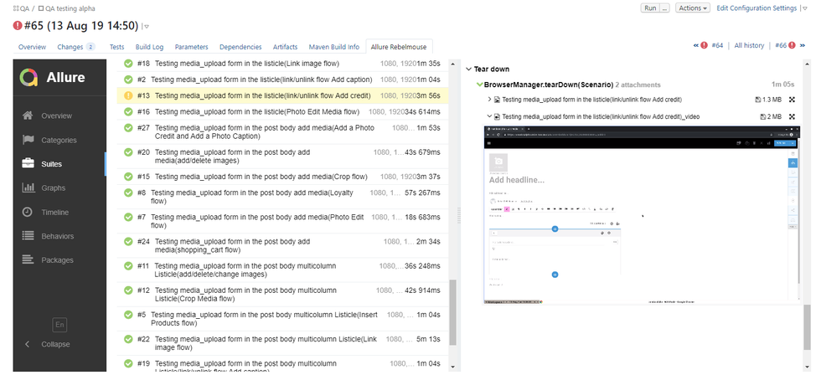The width and height of the screenshot is (821, 380).
Task: Click the Packages list icon
Action: pos(28,260)
